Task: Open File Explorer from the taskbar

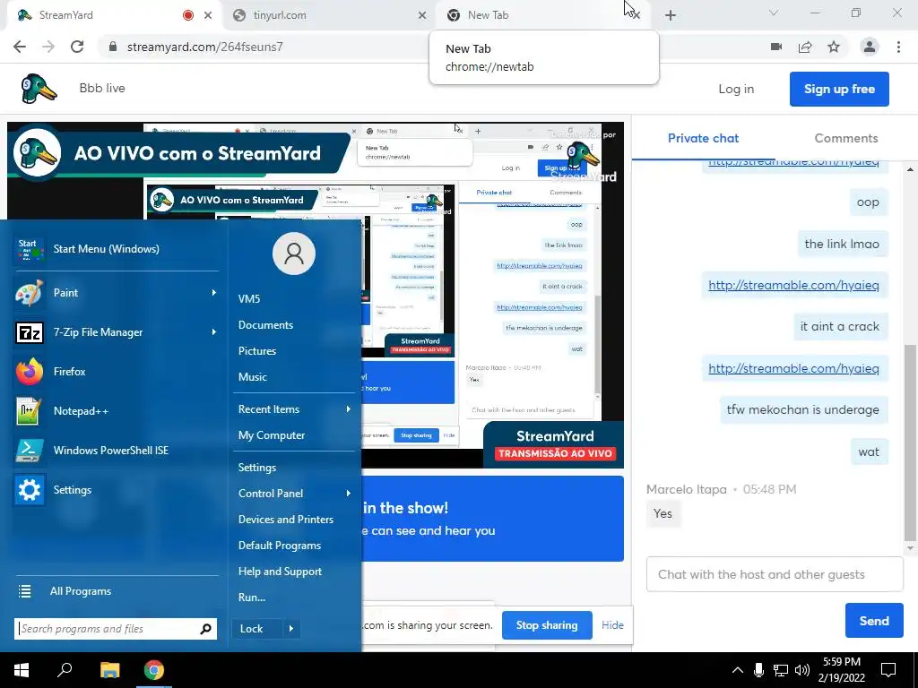Action: [109, 670]
